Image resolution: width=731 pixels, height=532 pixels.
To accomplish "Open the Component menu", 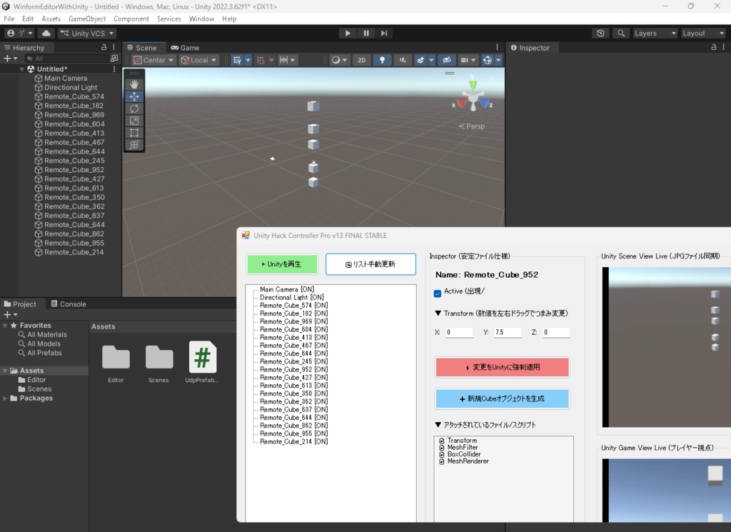I will pos(131,19).
